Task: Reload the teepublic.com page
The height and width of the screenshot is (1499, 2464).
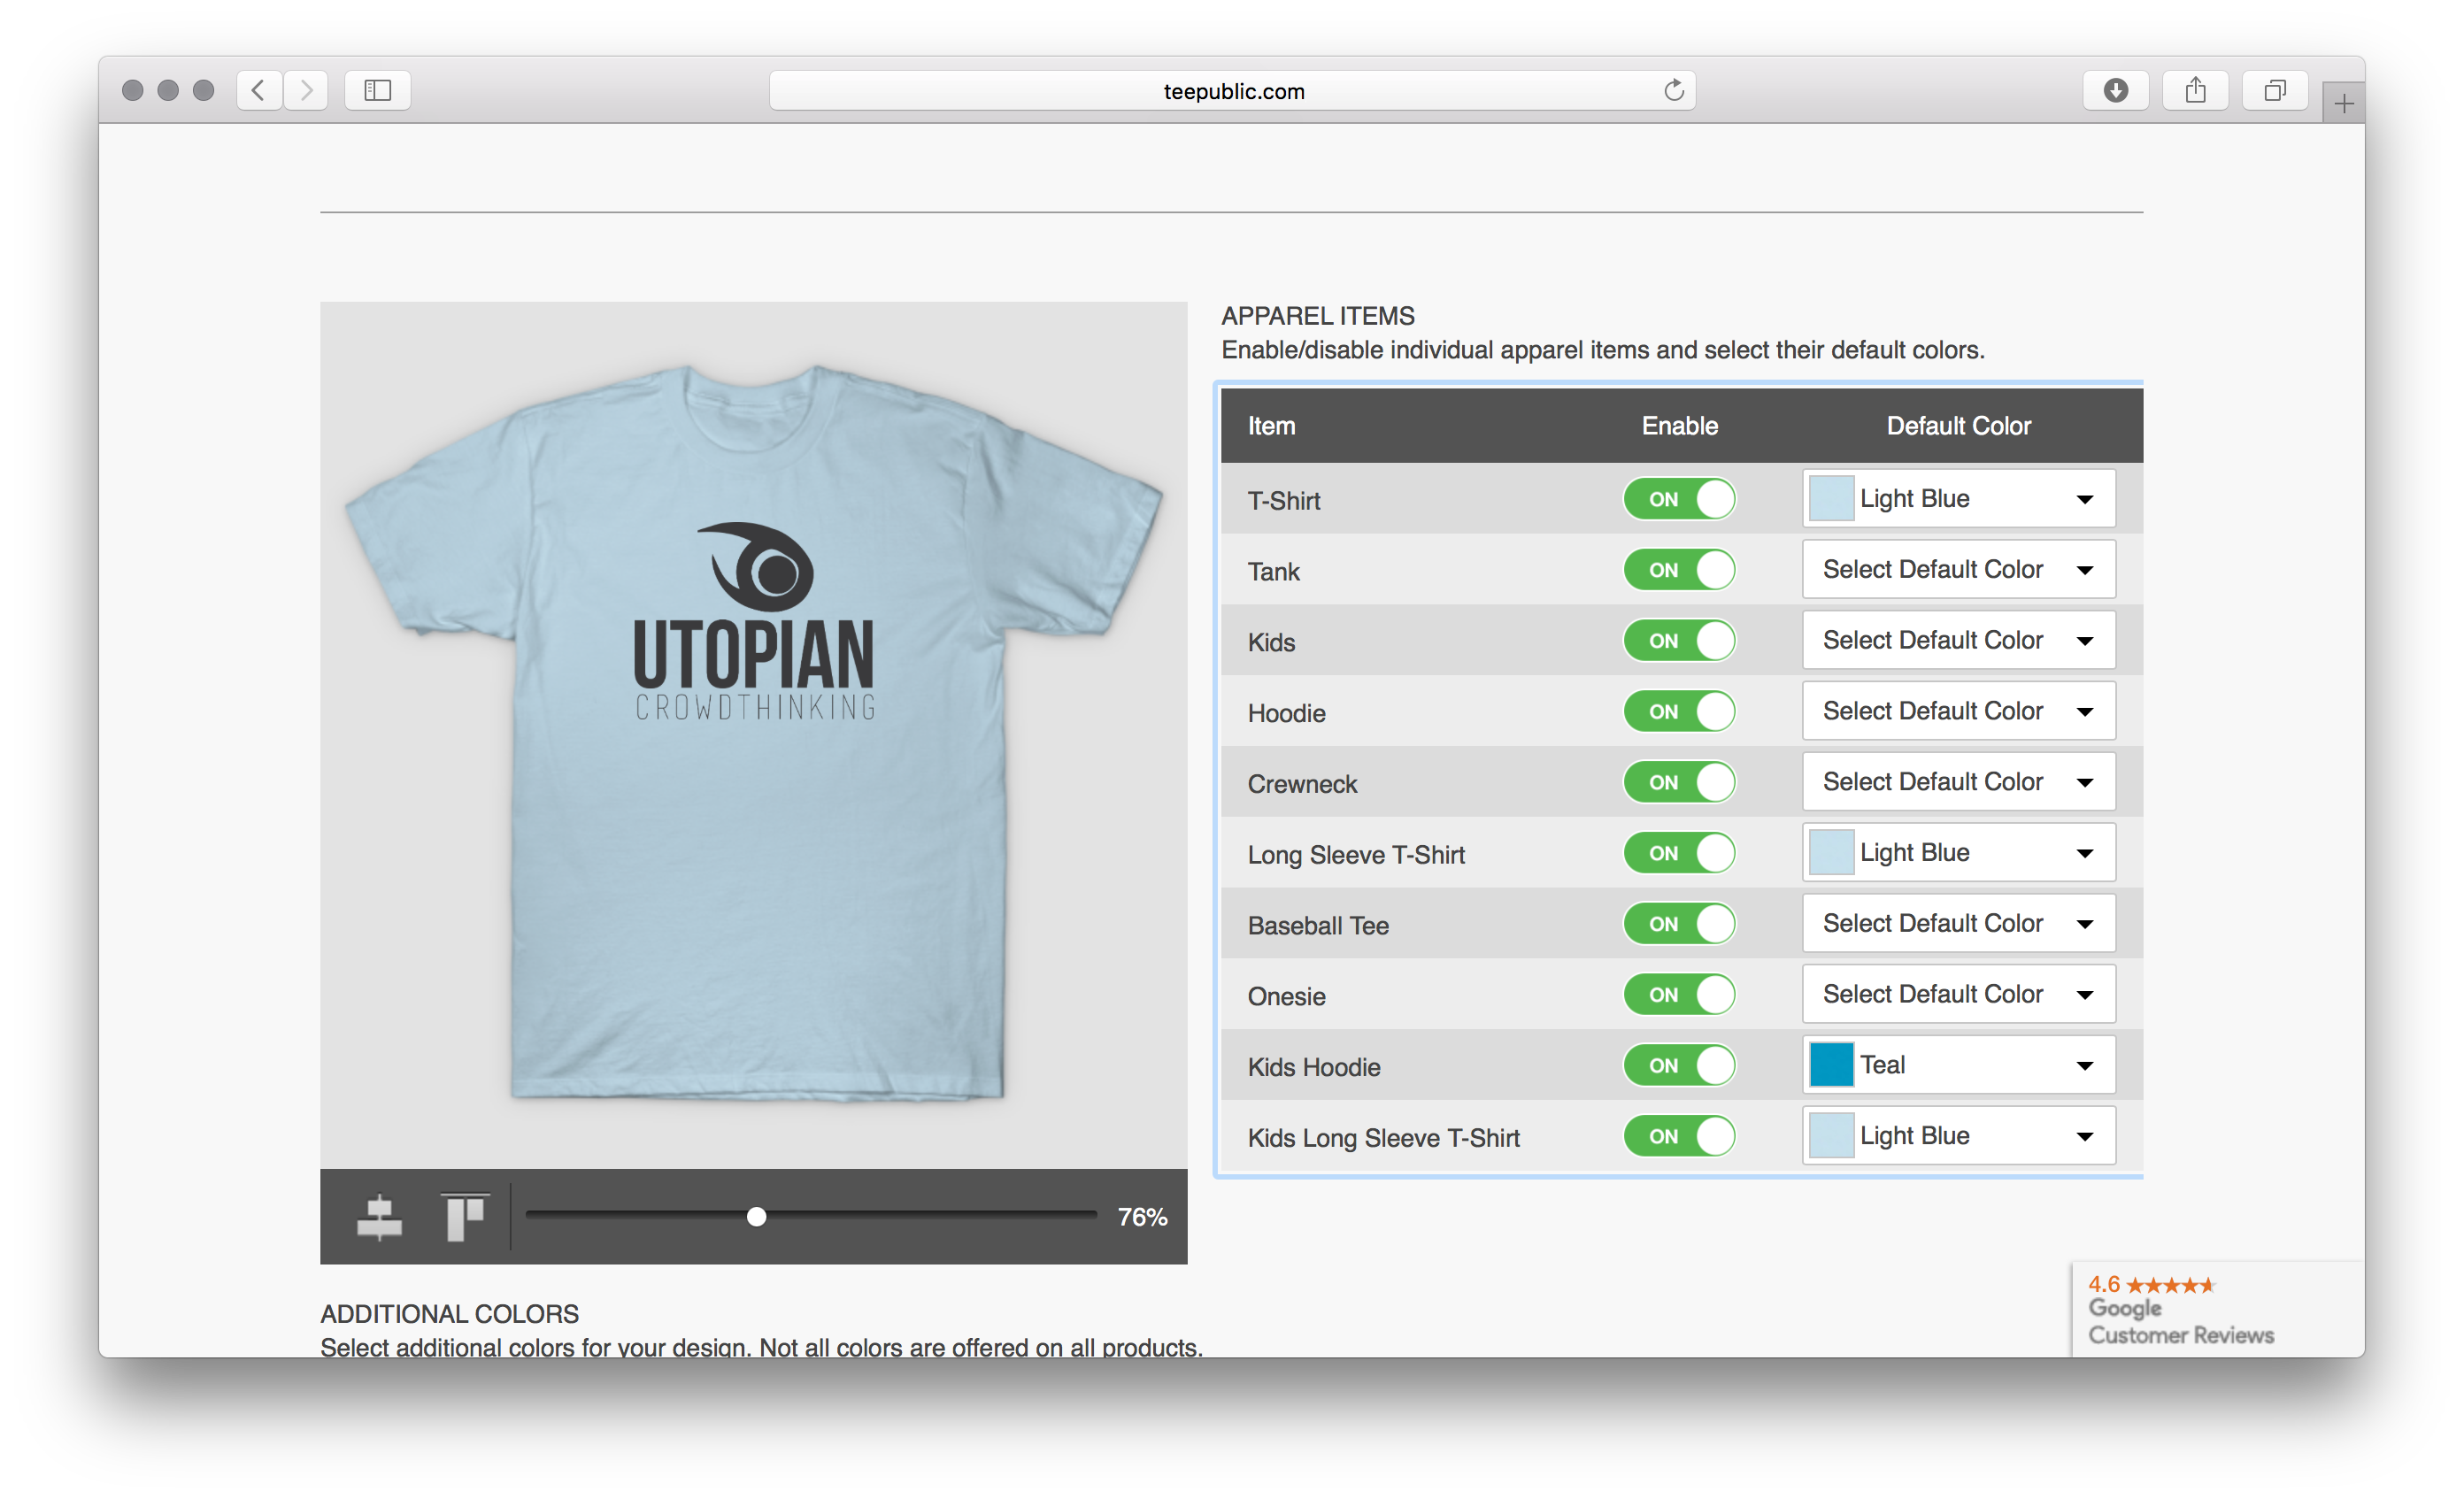Action: click(x=1673, y=90)
